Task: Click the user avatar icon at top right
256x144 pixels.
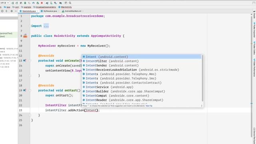Action: [x=254, y=3]
